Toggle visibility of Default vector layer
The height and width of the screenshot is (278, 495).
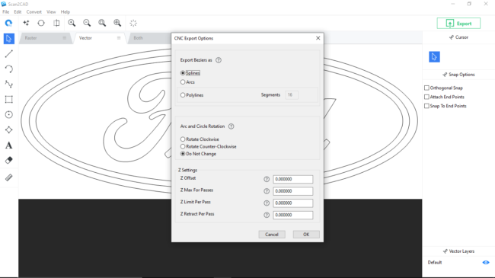(486, 263)
